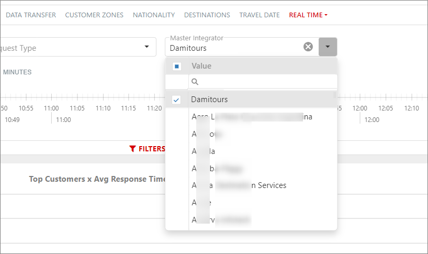This screenshot has height=254, width=428.
Task: Click the FILTERS label
Action: pyautogui.click(x=152, y=149)
